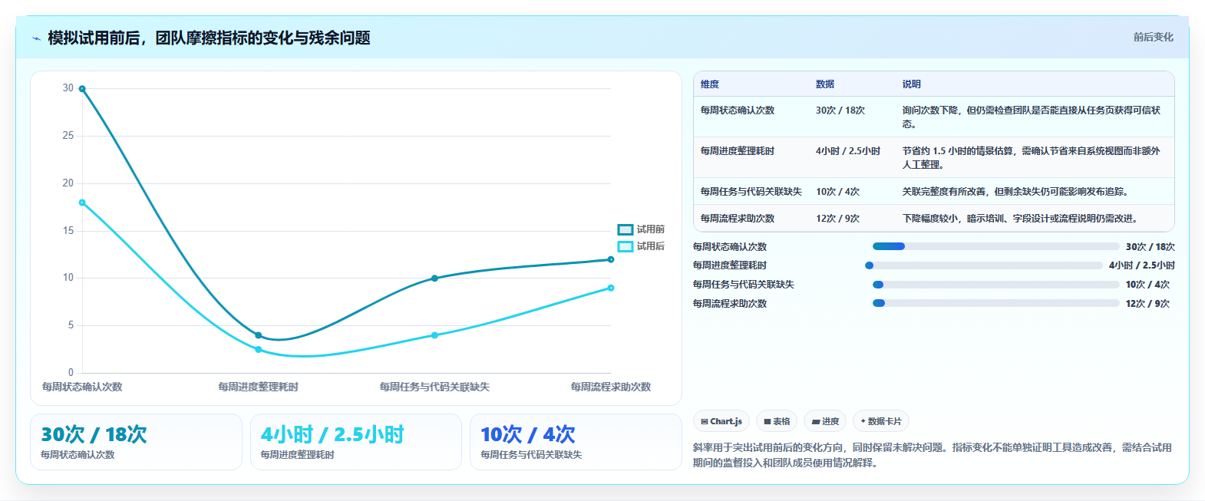Screen dimensions: 1205x501
Task: Click the note beginning 下降幅度较小
Action: [x=1020, y=219]
